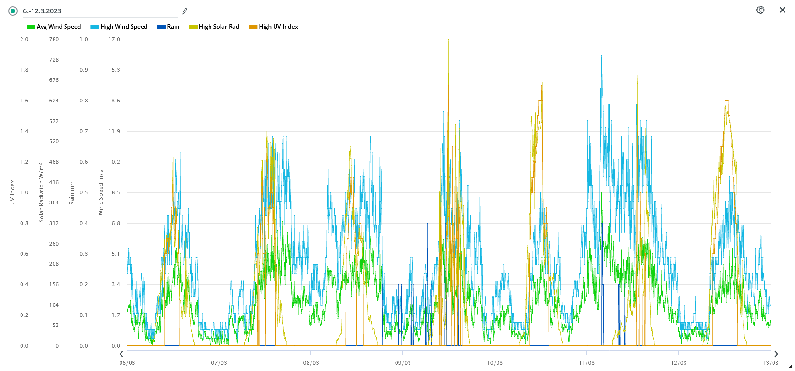795x371 pixels.
Task: Click the 13/03 date axis label
Action: (x=770, y=363)
